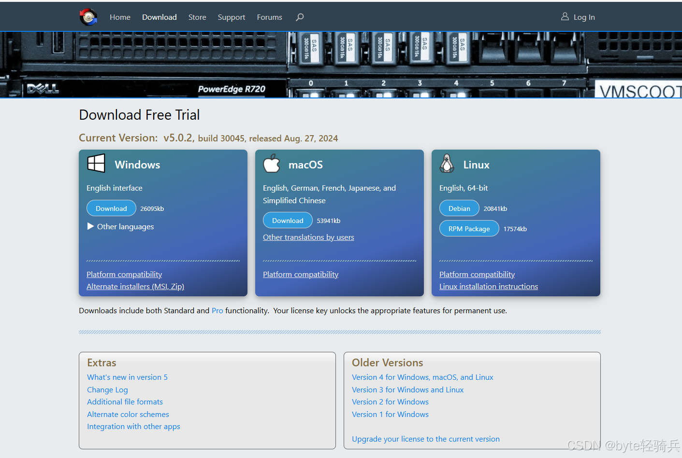Click the Log In link
Viewport: 682px width, 458px height.
point(584,17)
